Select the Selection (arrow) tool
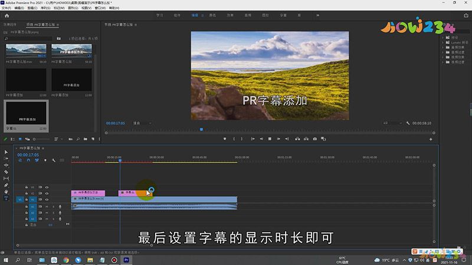 coord(6,152)
